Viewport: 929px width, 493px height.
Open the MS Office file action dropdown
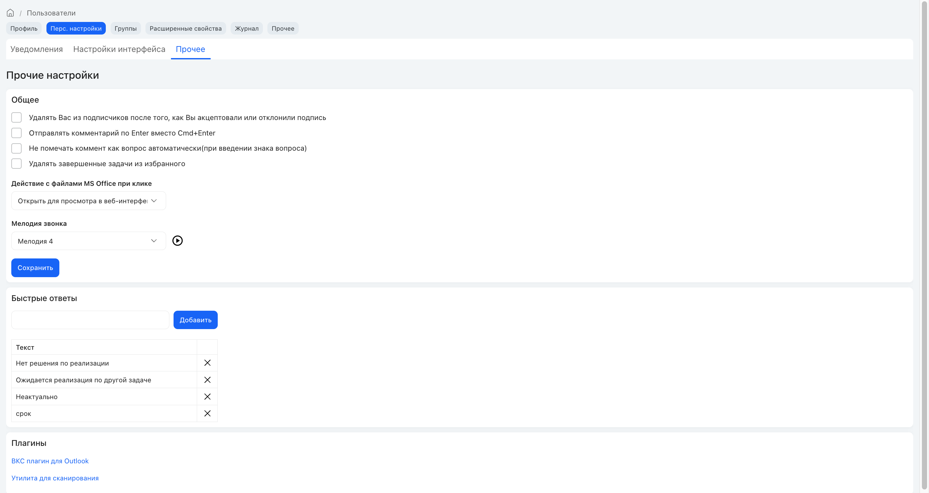[89, 201]
